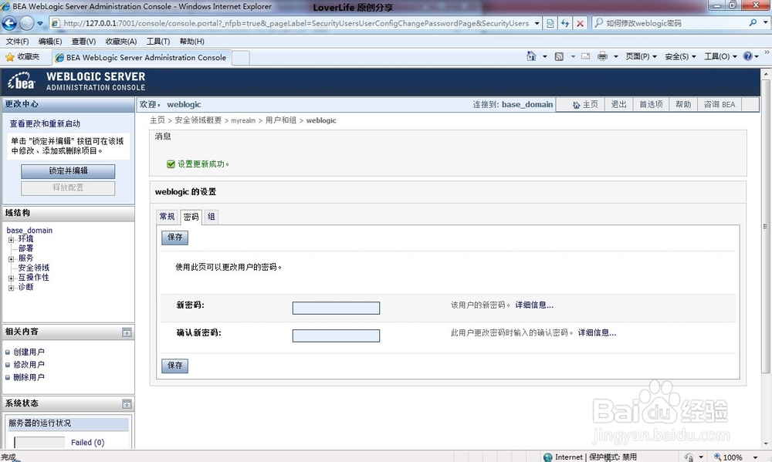The width and height of the screenshot is (772, 462).
Task: Click the success checkmark icon in 消息 panel
Action: pyautogui.click(x=171, y=164)
